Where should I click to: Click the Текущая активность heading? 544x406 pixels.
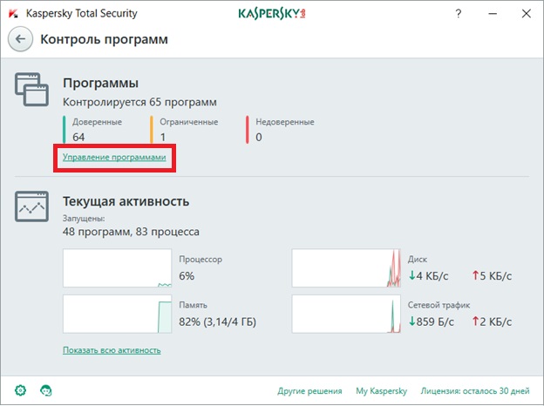(126, 201)
